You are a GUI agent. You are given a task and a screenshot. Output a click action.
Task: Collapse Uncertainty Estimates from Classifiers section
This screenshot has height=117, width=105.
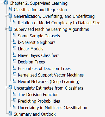[6, 87]
